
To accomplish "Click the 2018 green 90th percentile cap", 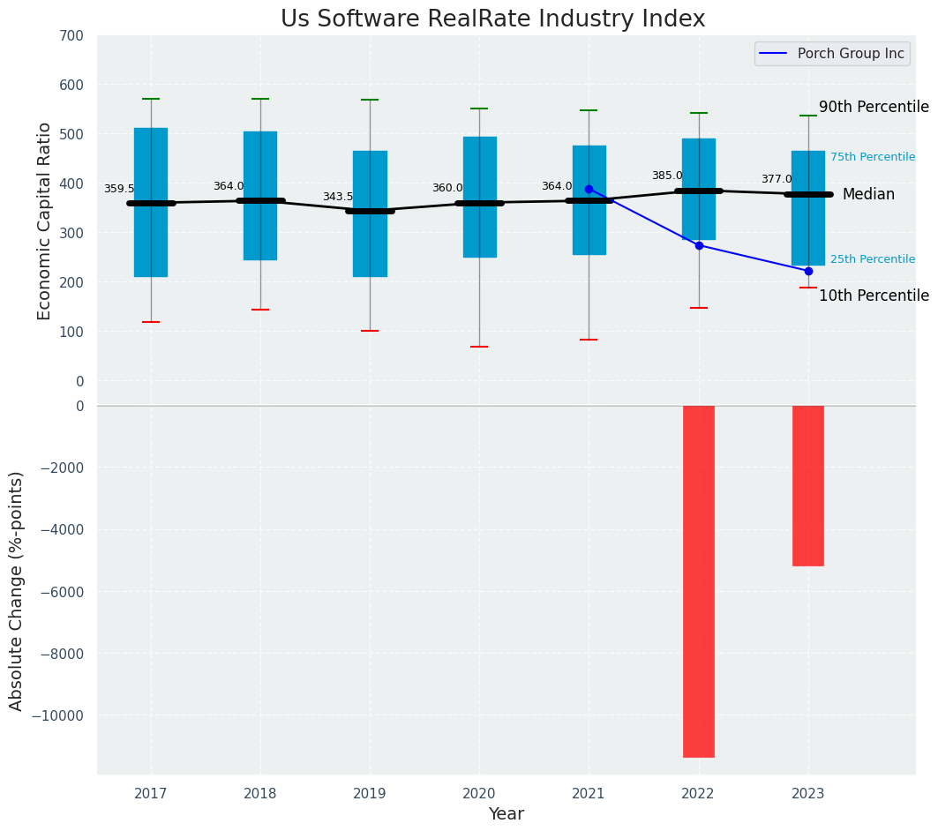I will pyautogui.click(x=260, y=99).
